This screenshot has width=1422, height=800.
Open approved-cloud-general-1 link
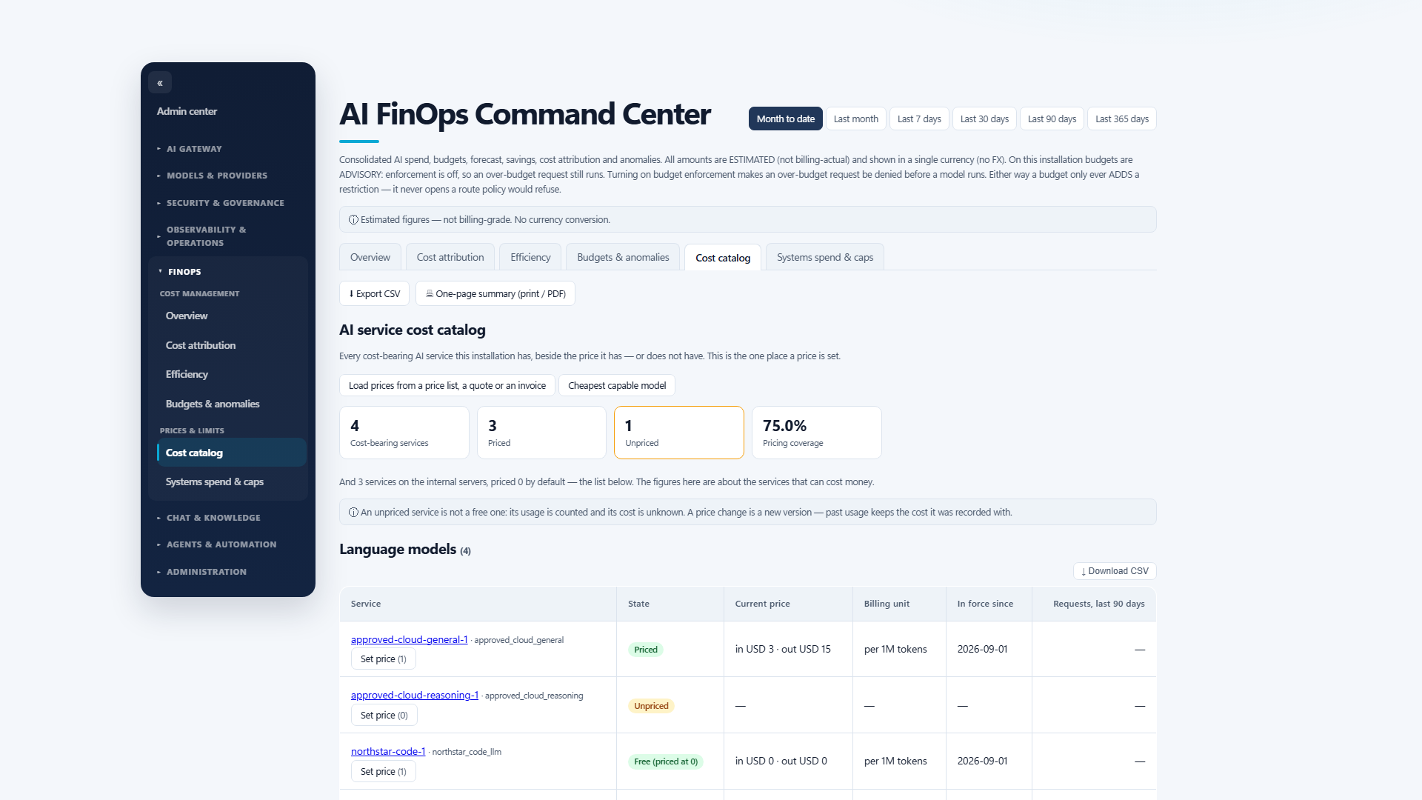[410, 639]
